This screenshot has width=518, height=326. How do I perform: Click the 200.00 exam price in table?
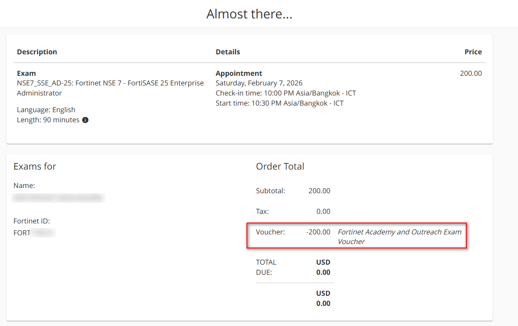471,73
